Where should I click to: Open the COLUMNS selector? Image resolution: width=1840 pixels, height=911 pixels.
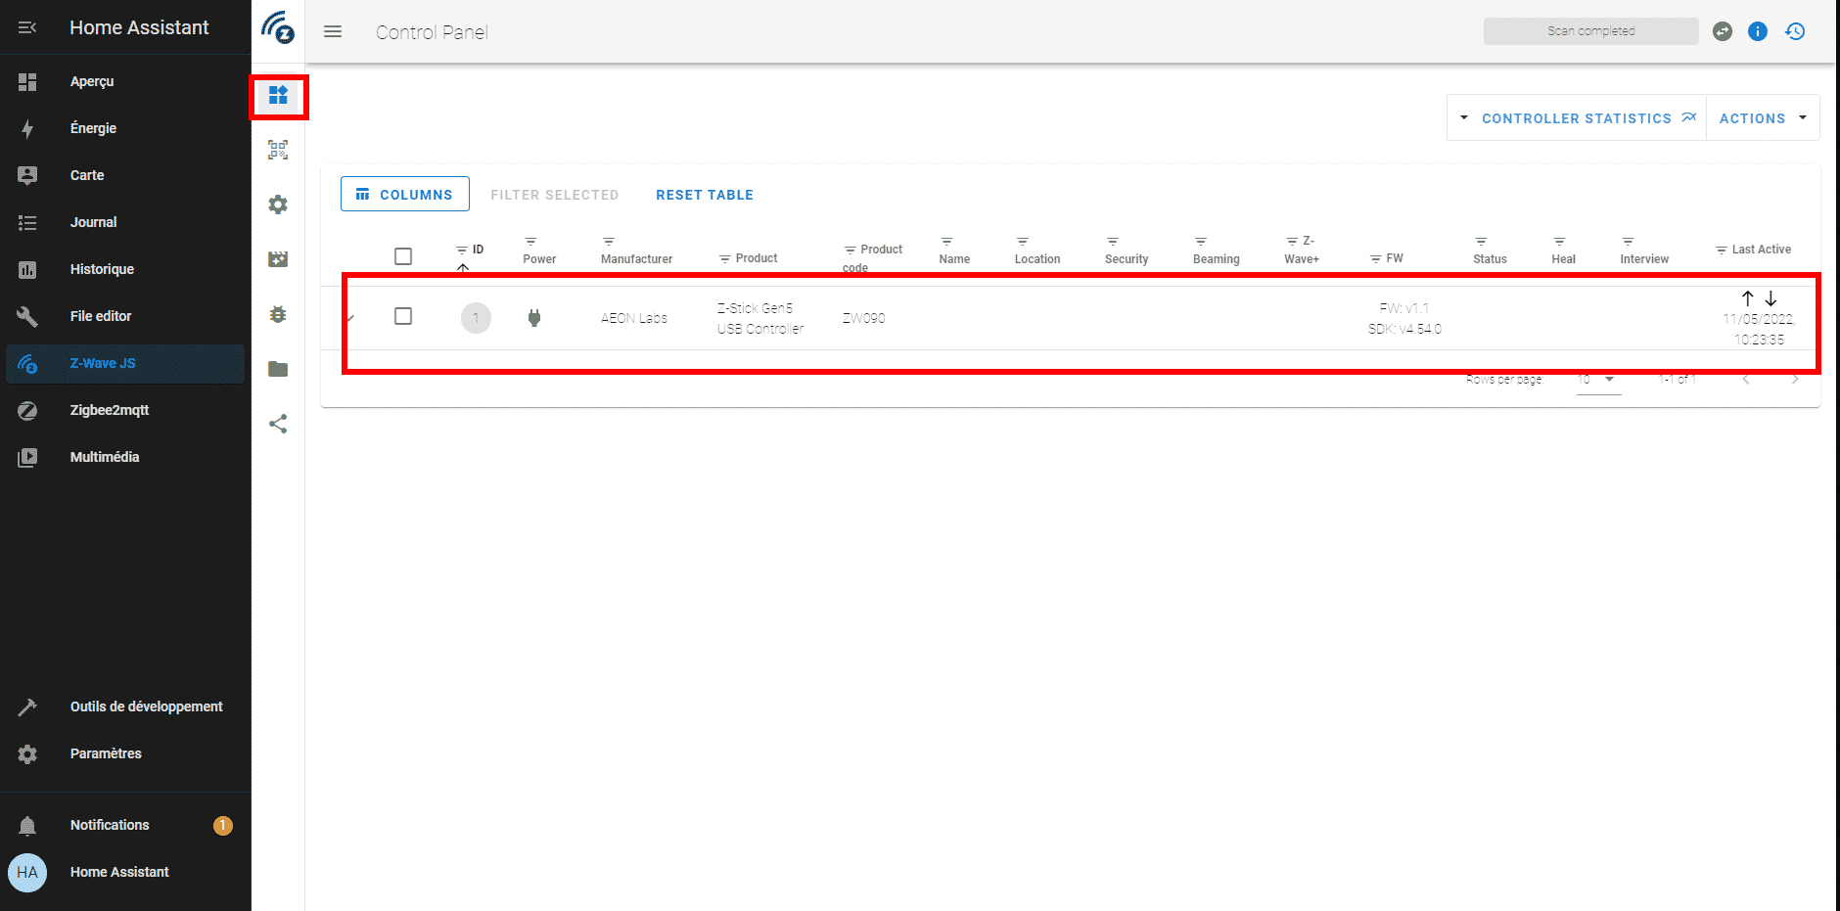pos(404,194)
